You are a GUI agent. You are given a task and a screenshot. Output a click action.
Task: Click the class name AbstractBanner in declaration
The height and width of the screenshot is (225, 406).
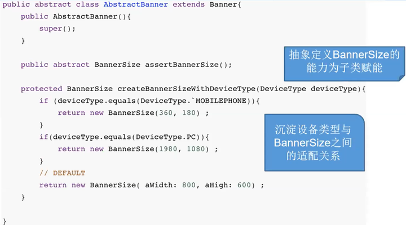pos(136,4)
